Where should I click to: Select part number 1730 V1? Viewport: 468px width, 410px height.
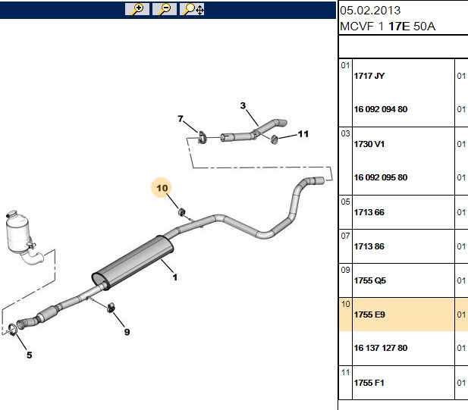pyautogui.click(x=369, y=144)
